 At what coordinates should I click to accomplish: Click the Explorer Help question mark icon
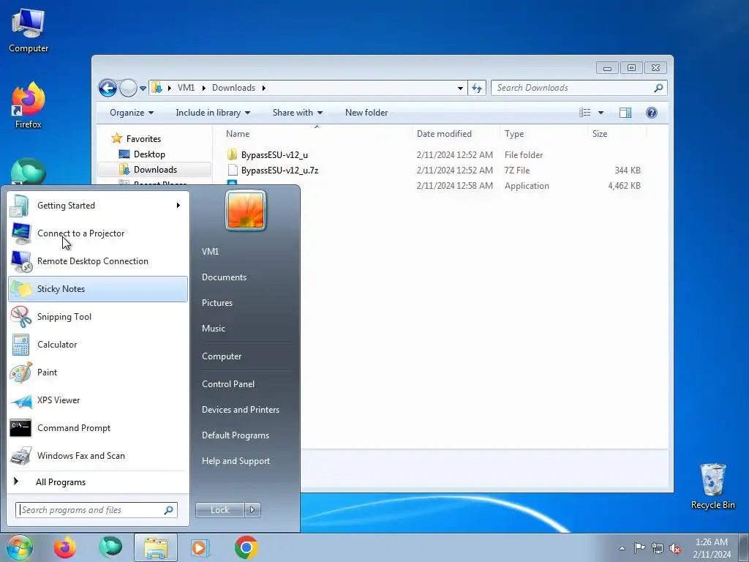652,113
